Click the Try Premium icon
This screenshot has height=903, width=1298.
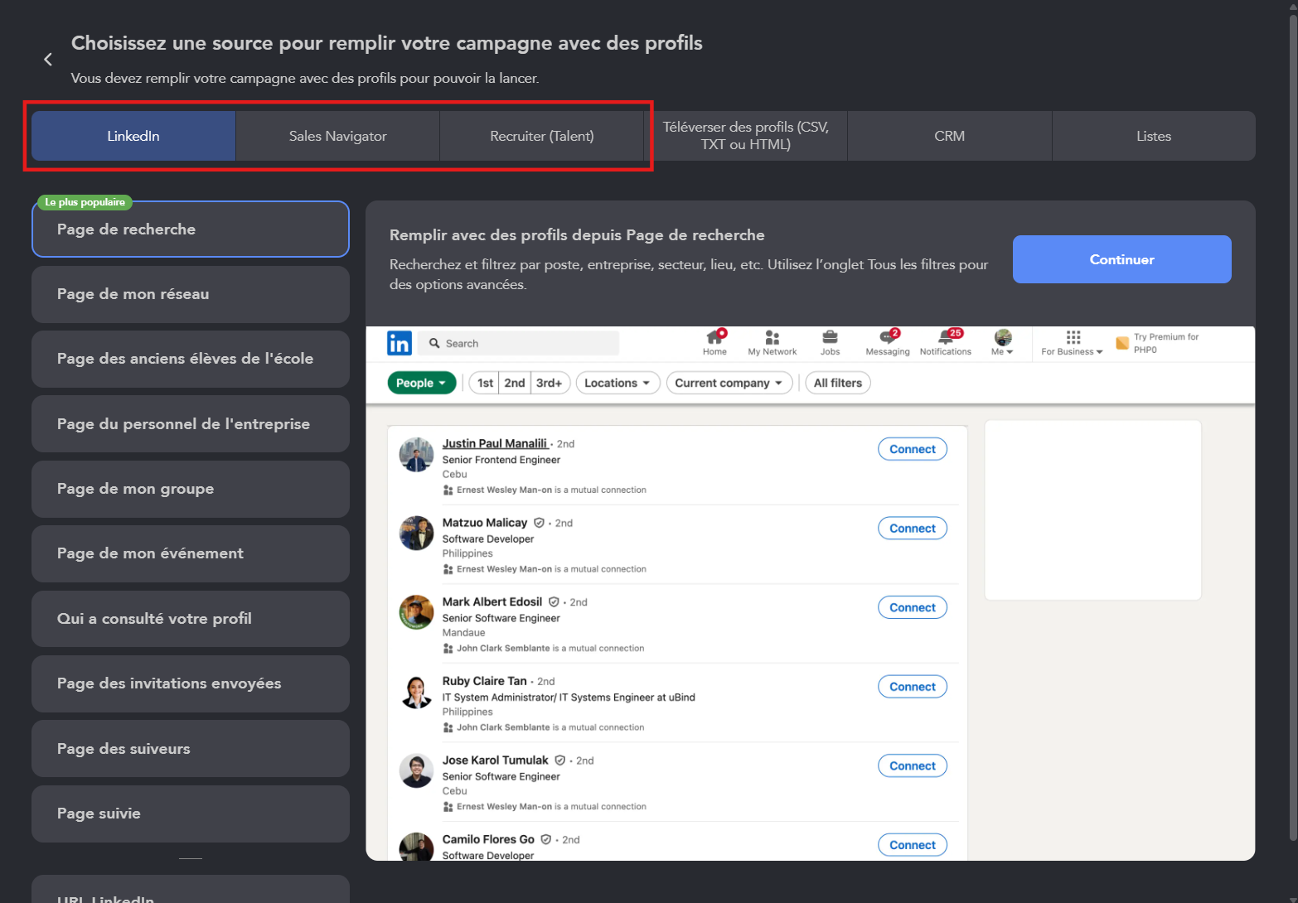[x=1122, y=343]
